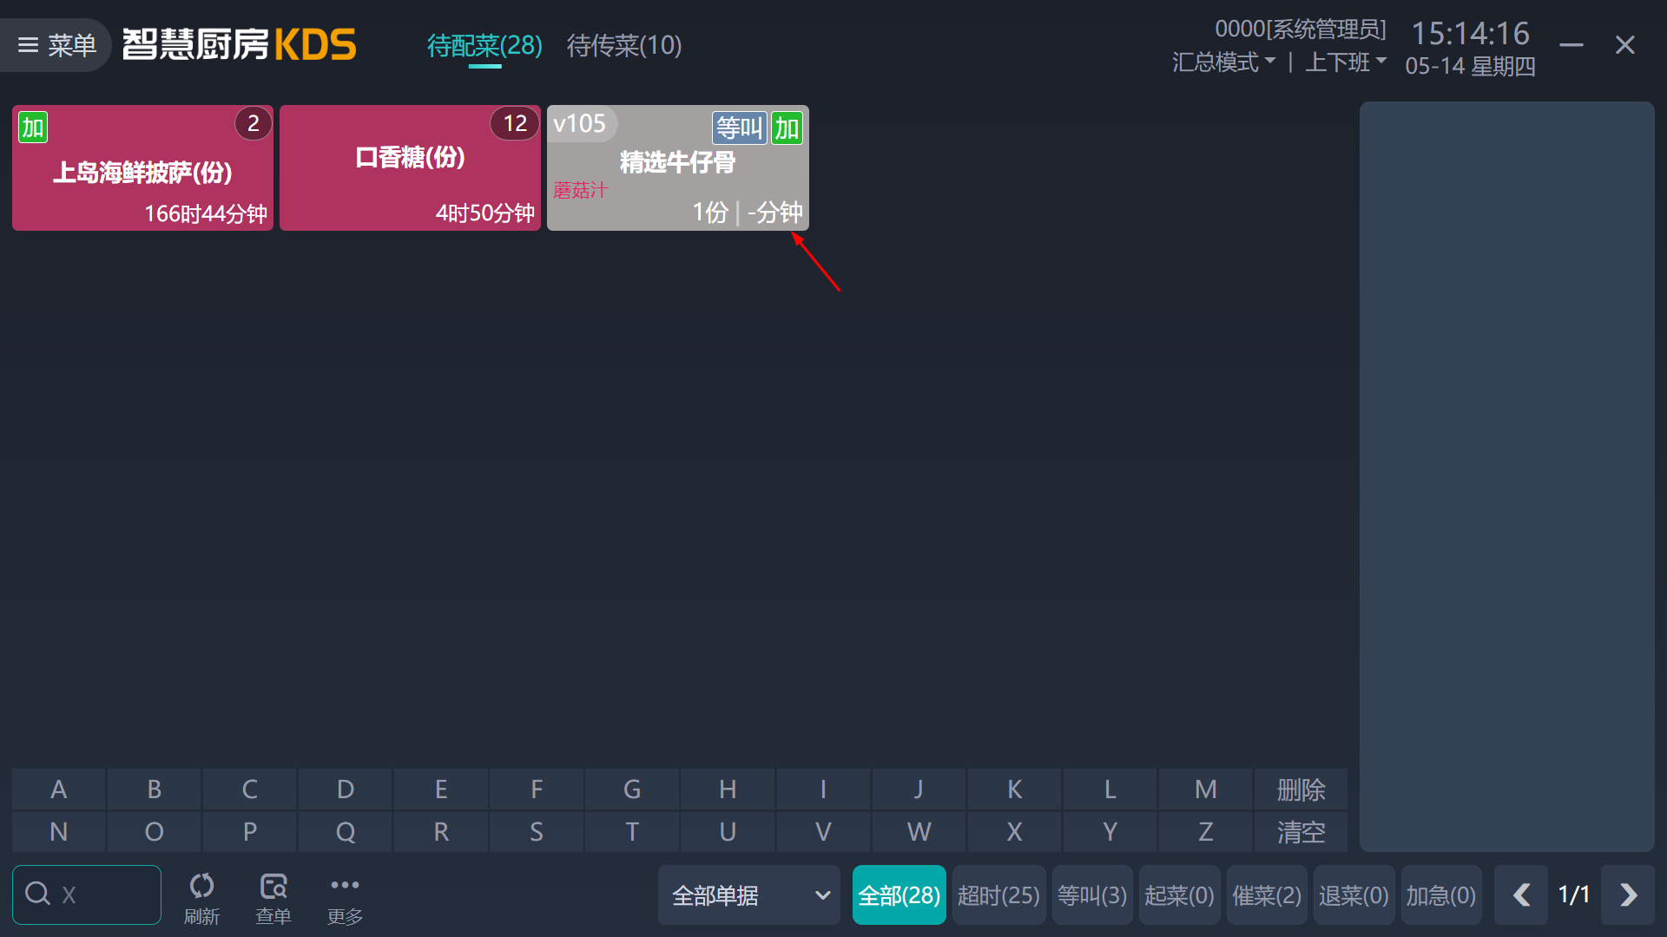1667x937 pixels.
Task: Minimize the KDS window
Action: 1571,45
